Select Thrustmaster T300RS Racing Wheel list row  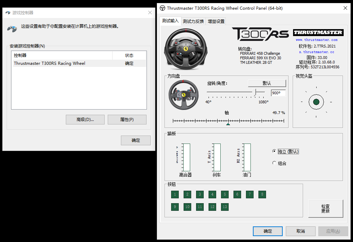[79, 63]
